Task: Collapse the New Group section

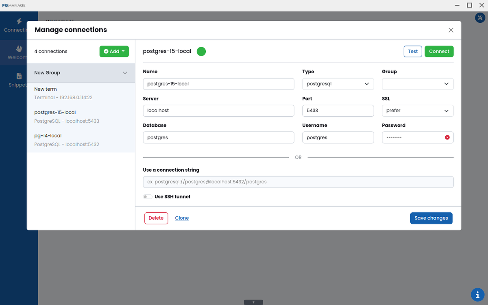Action: tap(125, 73)
